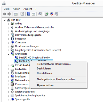
Task: Click the Akkus battery icon
Action: pyautogui.click(x=12, y=23)
